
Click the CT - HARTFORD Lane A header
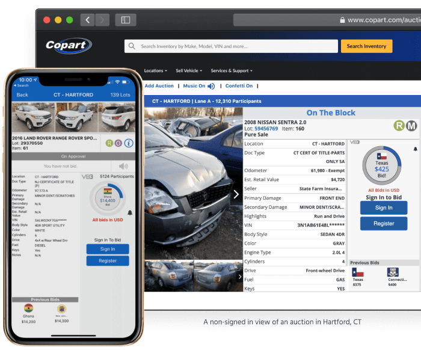[x=206, y=101]
